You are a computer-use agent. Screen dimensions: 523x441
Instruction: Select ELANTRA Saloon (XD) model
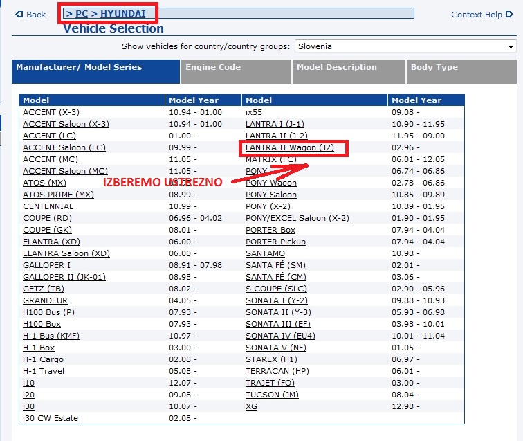[66, 253]
